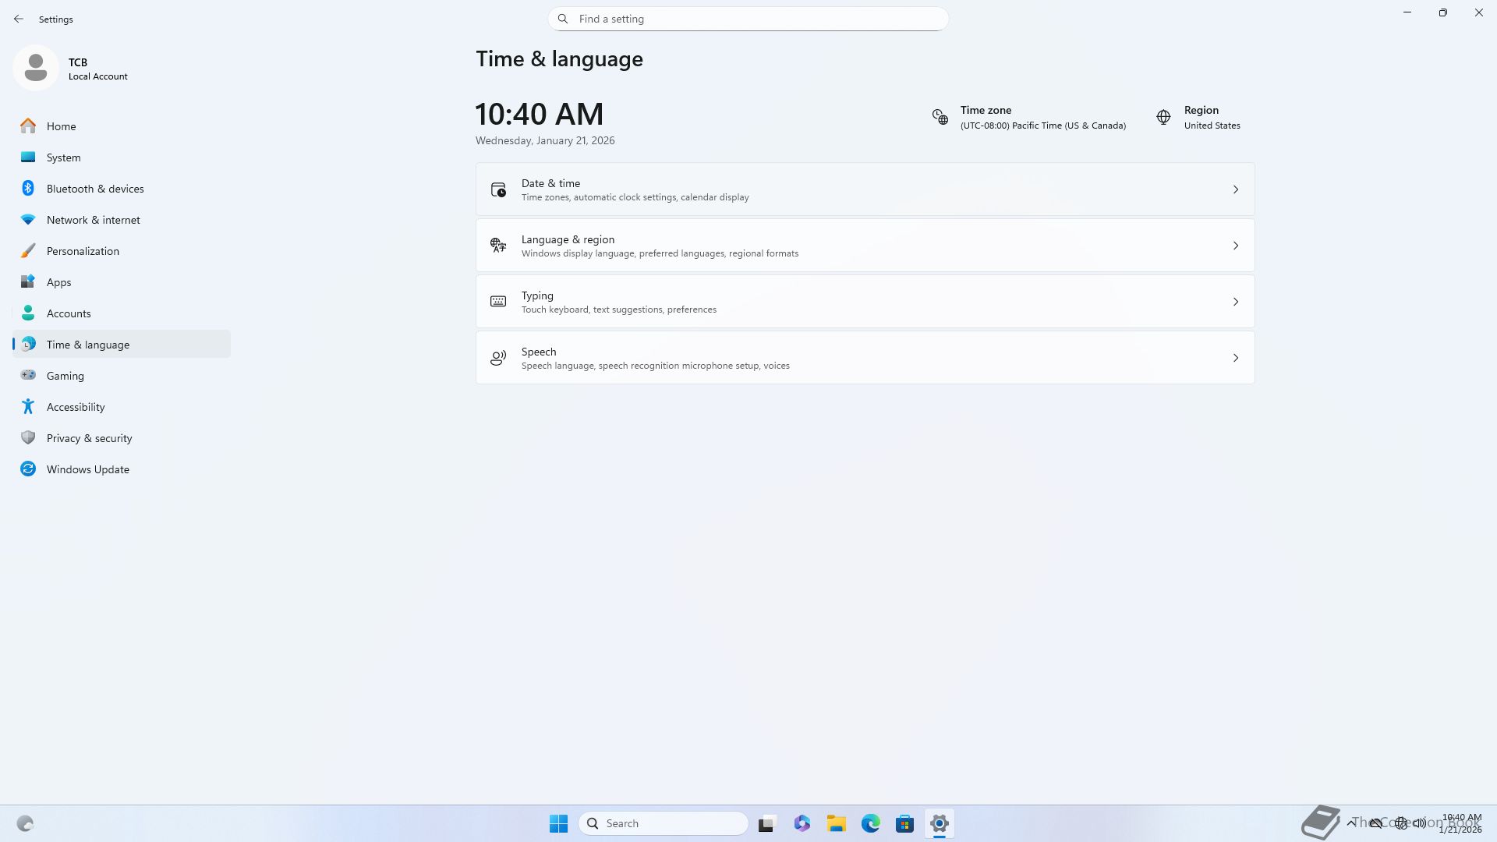Image resolution: width=1497 pixels, height=842 pixels.
Task: Open the Network & internet wifi icon
Action: click(28, 220)
